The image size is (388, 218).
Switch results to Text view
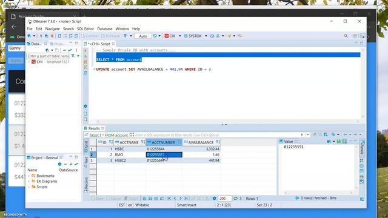86,162
